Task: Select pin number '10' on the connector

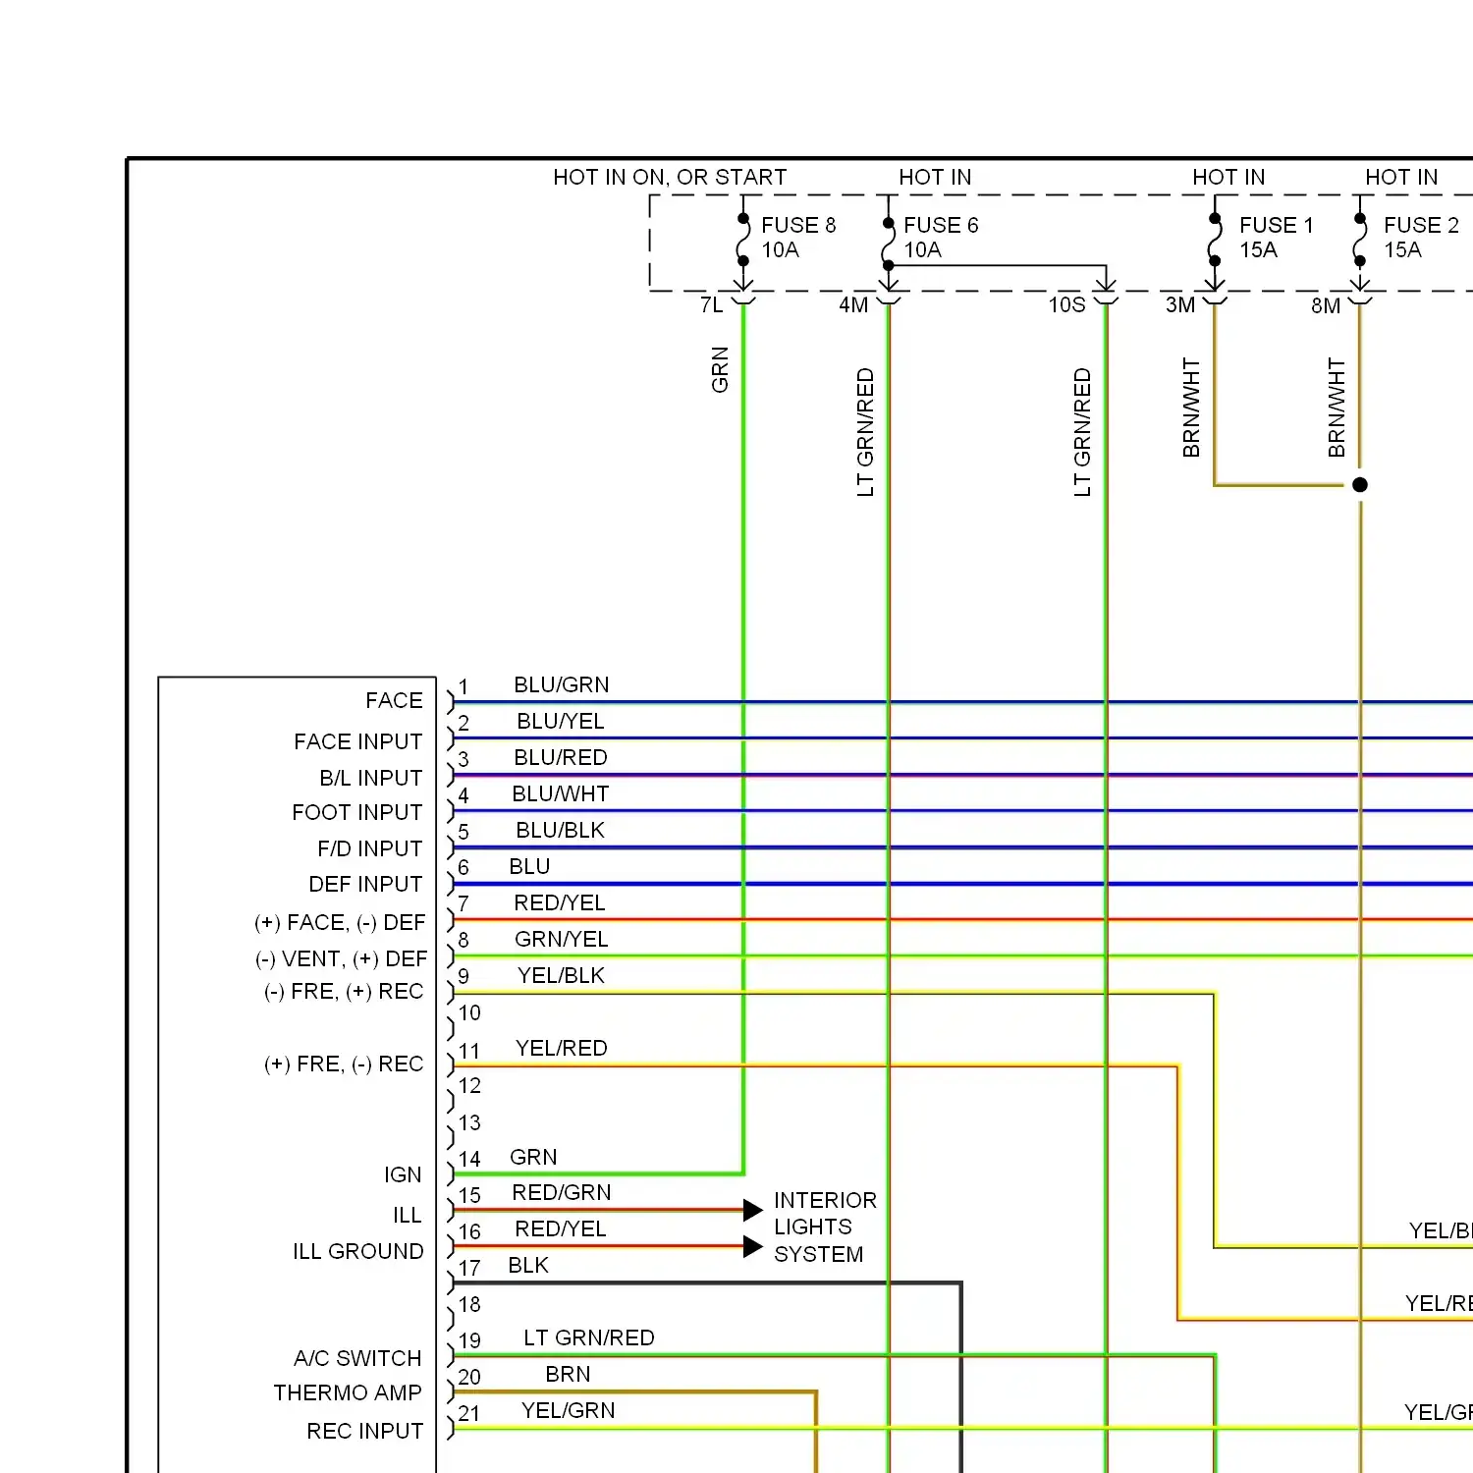Action: [x=469, y=1013]
